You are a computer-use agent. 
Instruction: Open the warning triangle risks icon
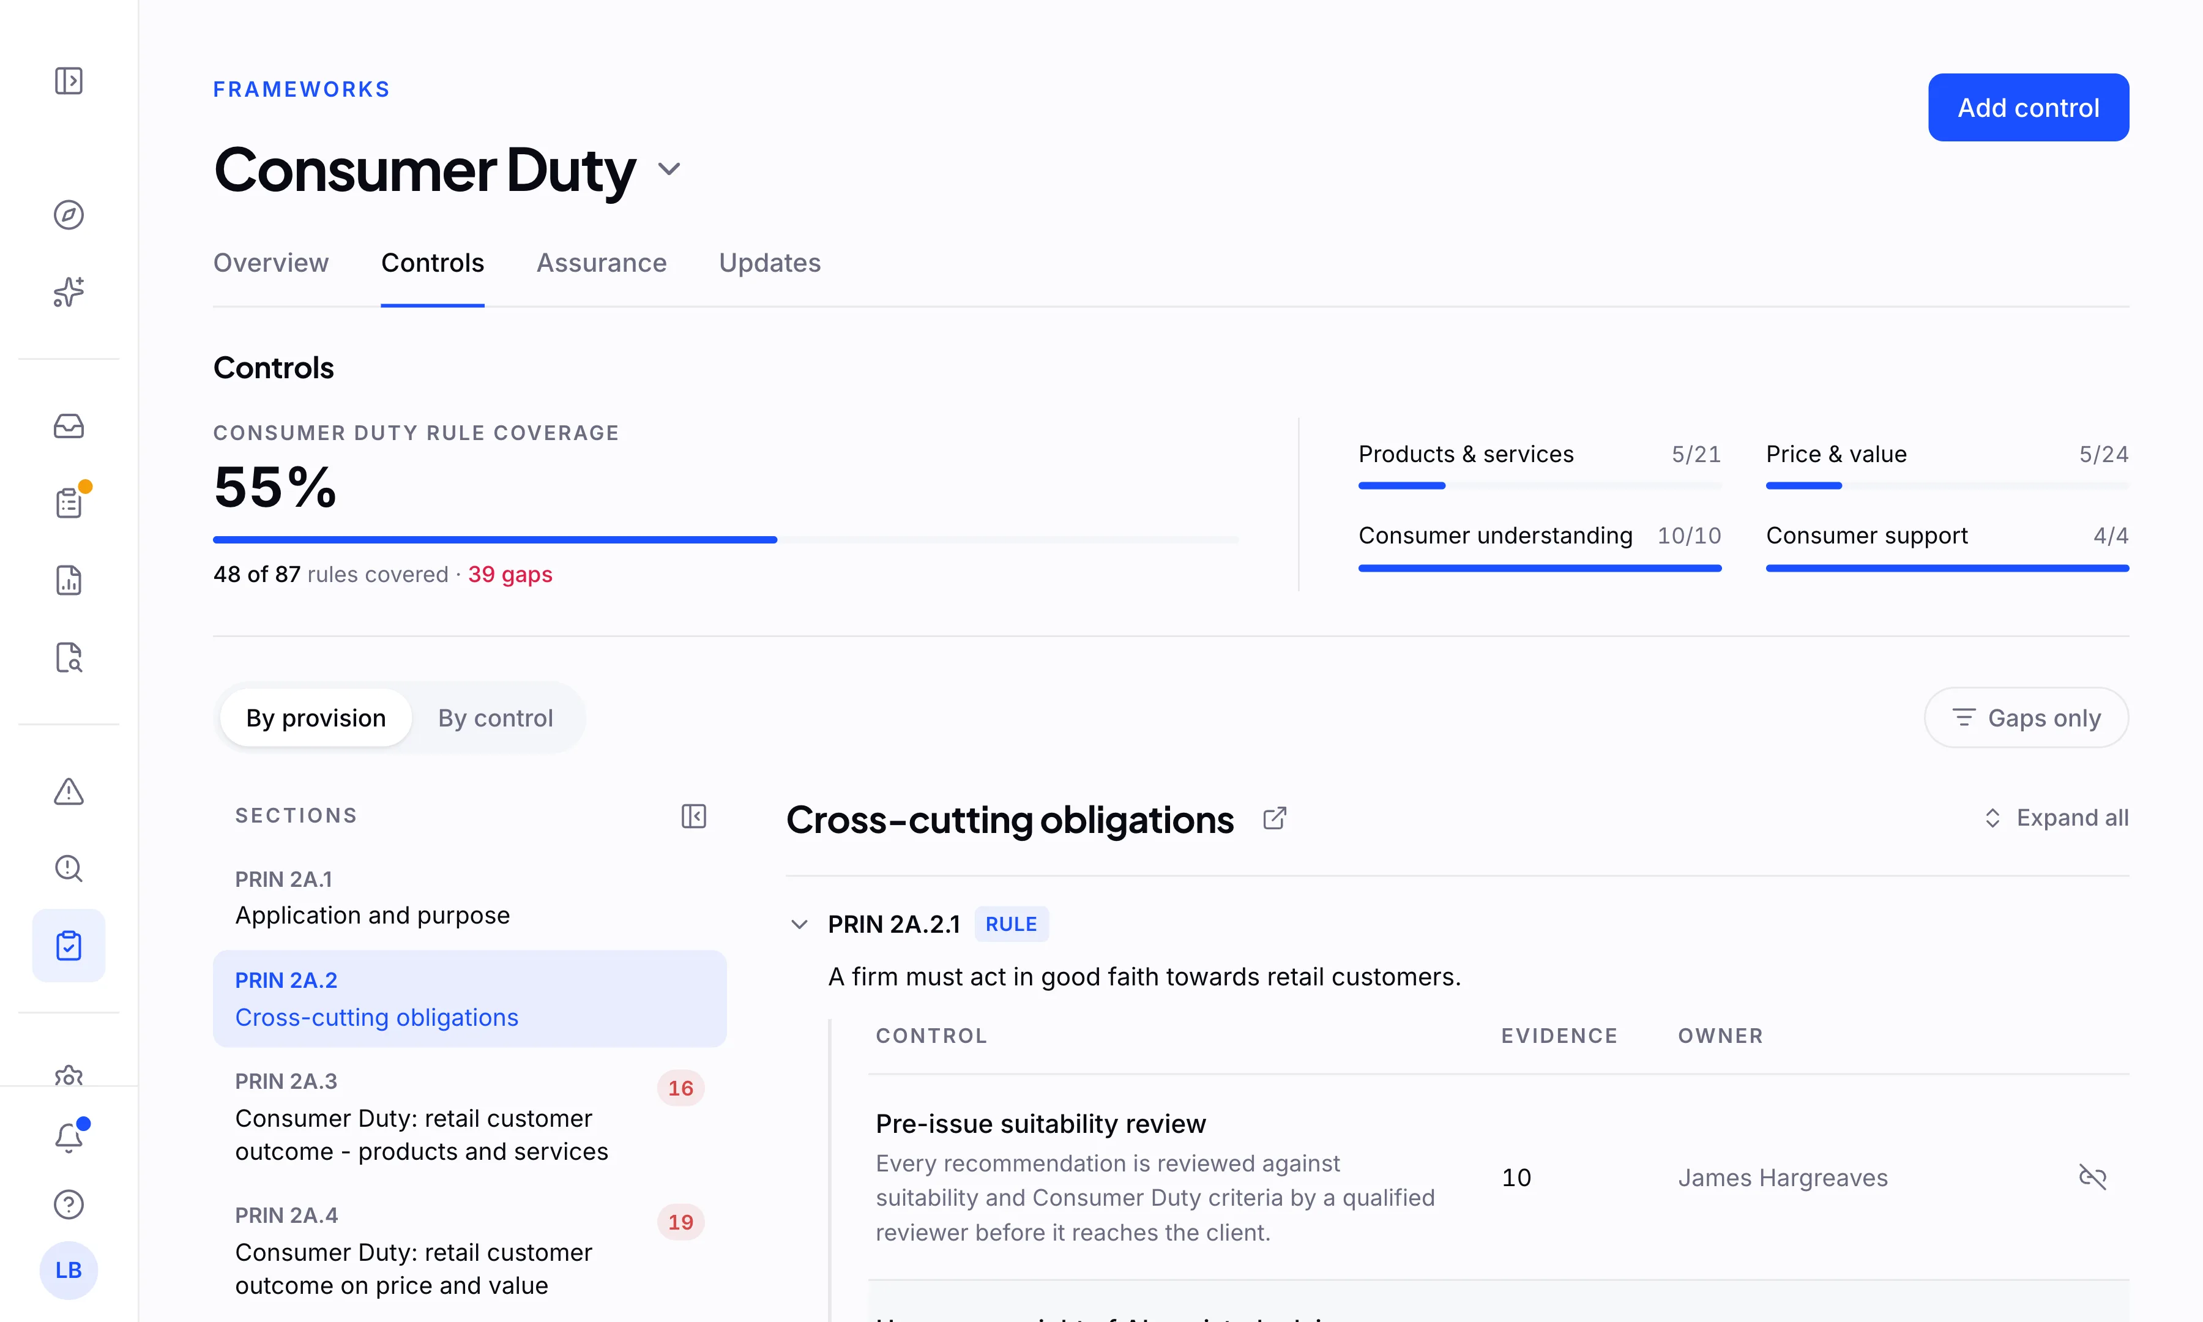coord(69,791)
